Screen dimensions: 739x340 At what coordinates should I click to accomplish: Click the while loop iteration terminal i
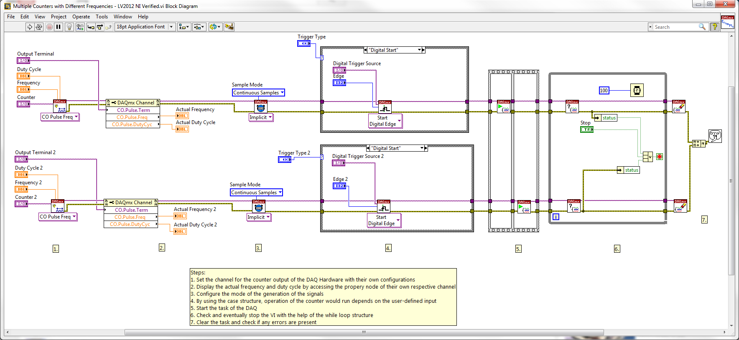point(556,217)
